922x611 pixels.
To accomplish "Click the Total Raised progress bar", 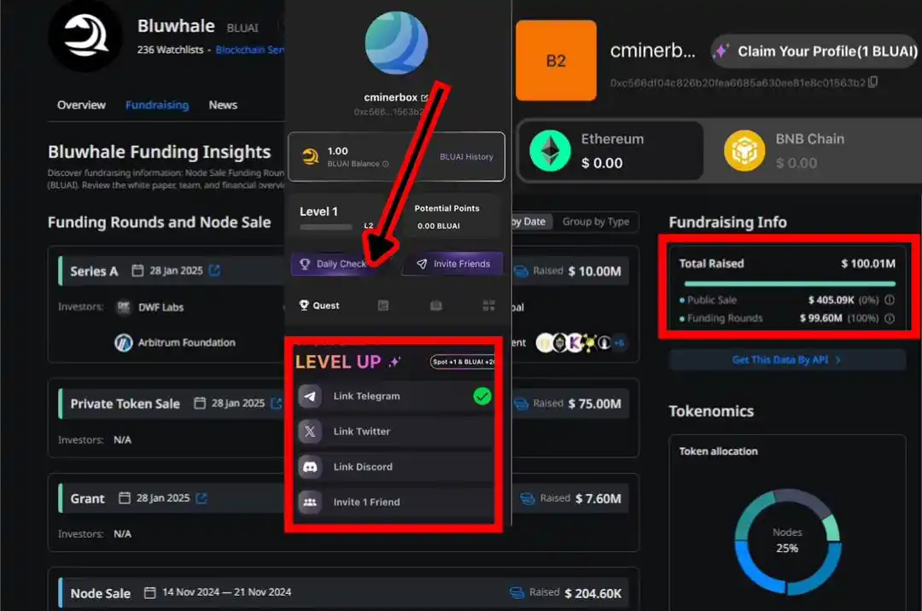I will pos(790,284).
